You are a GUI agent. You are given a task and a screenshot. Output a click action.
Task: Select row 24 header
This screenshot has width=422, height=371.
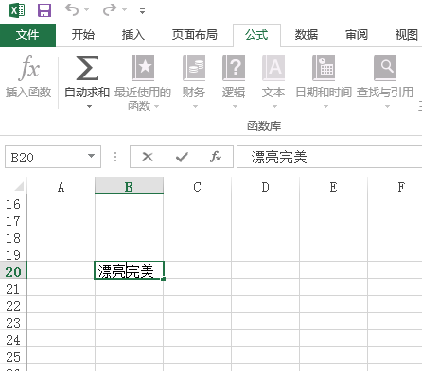click(13, 340)
